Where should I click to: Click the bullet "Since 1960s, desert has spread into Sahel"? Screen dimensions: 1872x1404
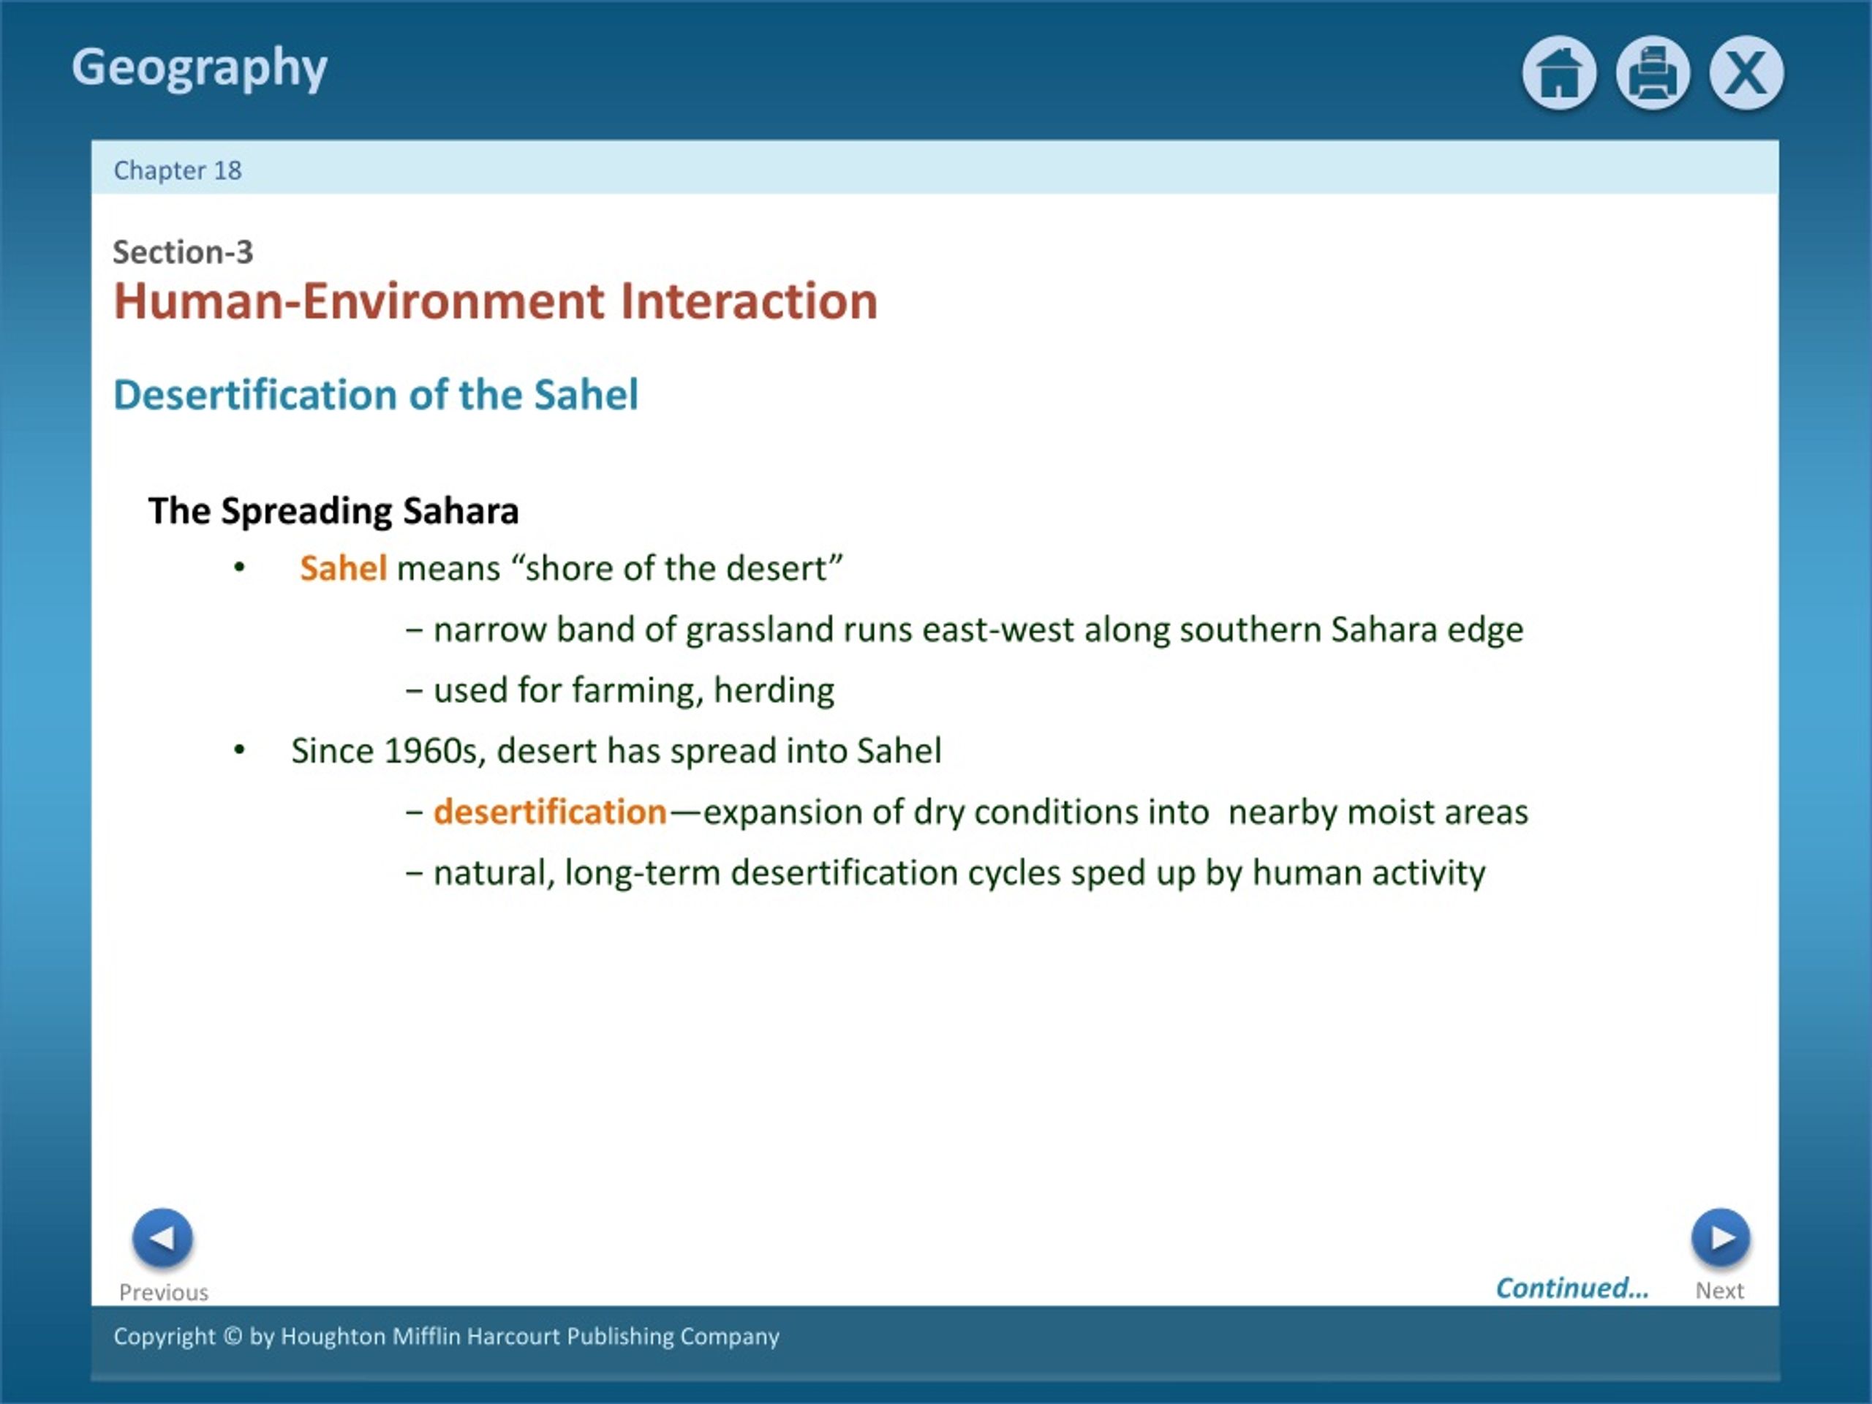coord(617,751)
